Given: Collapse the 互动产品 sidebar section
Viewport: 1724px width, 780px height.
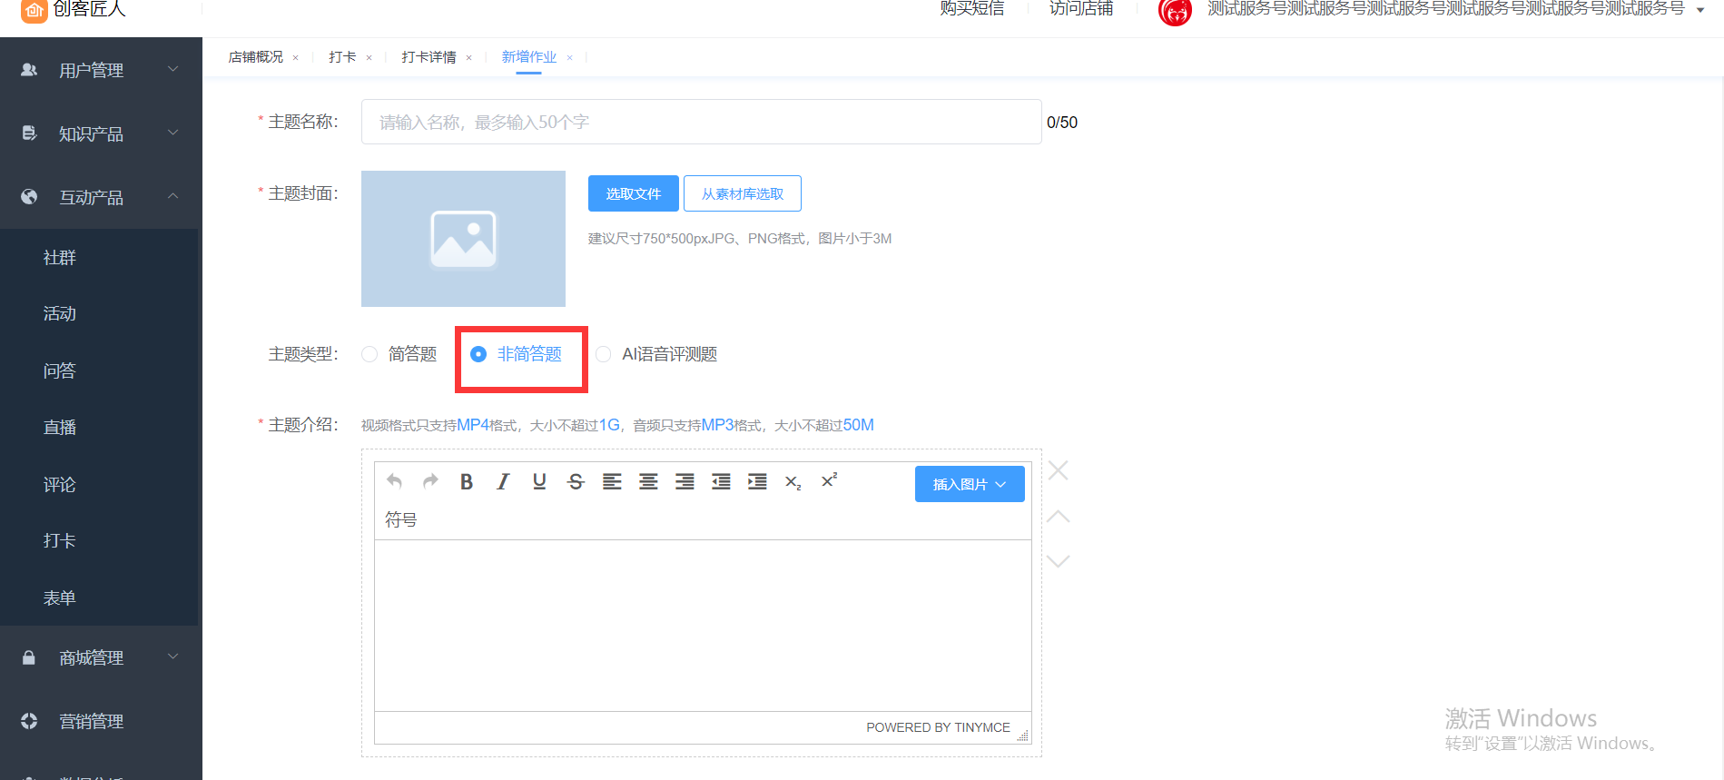Looking at the screenshot, I should point(100,197).
